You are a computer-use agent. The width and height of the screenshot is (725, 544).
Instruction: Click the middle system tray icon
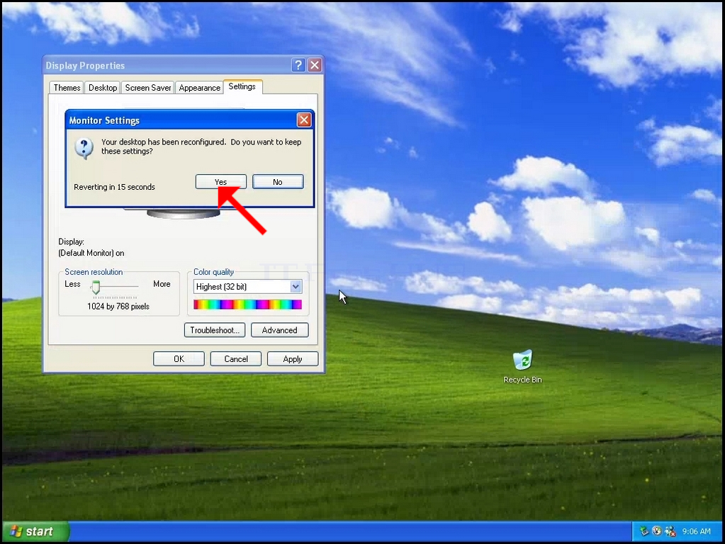(657, 531)
